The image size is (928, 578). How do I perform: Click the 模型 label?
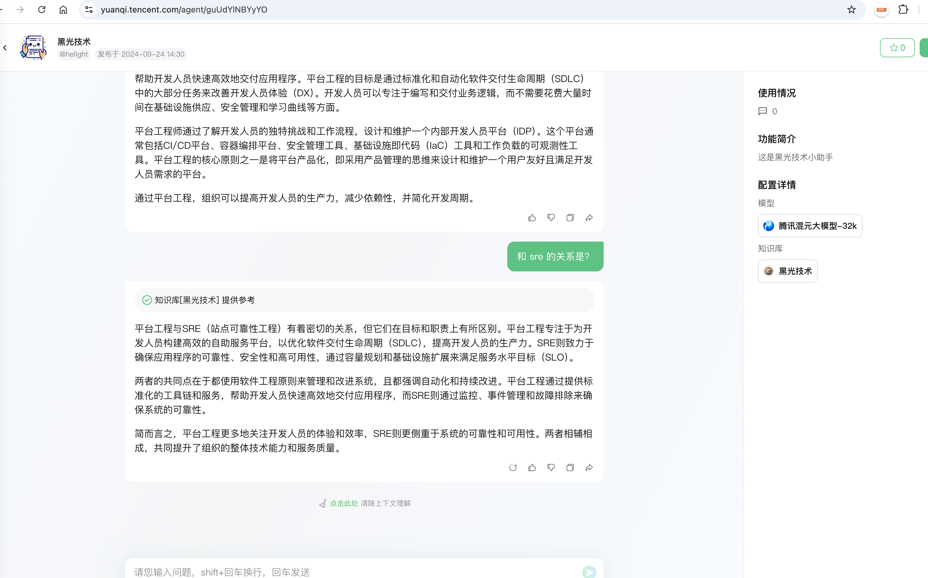point(766,203)
